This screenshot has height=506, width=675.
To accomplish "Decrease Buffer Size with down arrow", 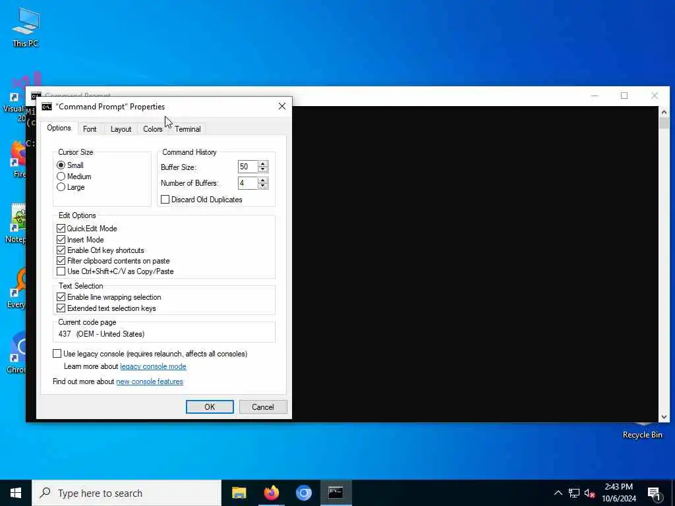I will coord(262,169).
